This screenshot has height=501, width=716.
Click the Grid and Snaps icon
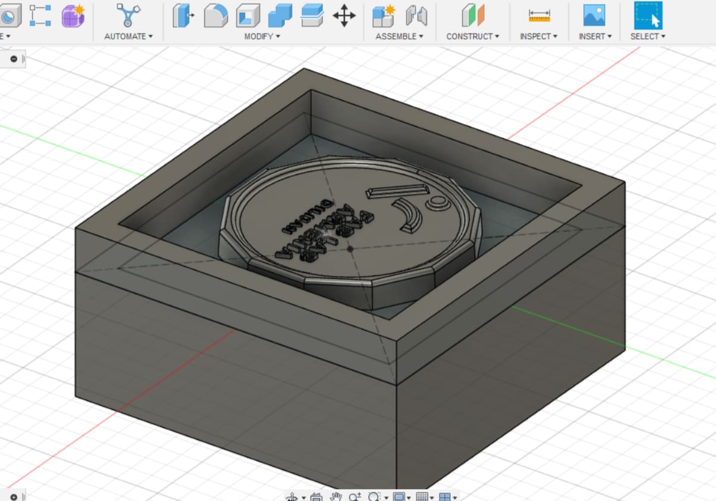[421, 497]
